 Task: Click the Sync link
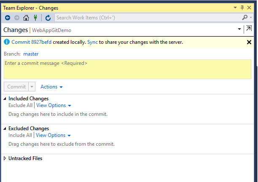(92, 42)
